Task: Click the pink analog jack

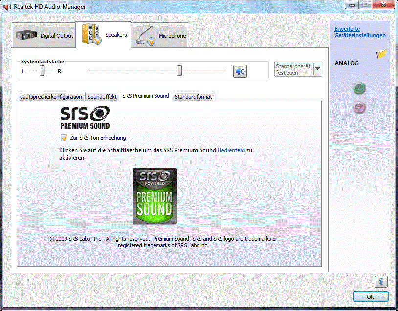Action: tap(359, 107)
